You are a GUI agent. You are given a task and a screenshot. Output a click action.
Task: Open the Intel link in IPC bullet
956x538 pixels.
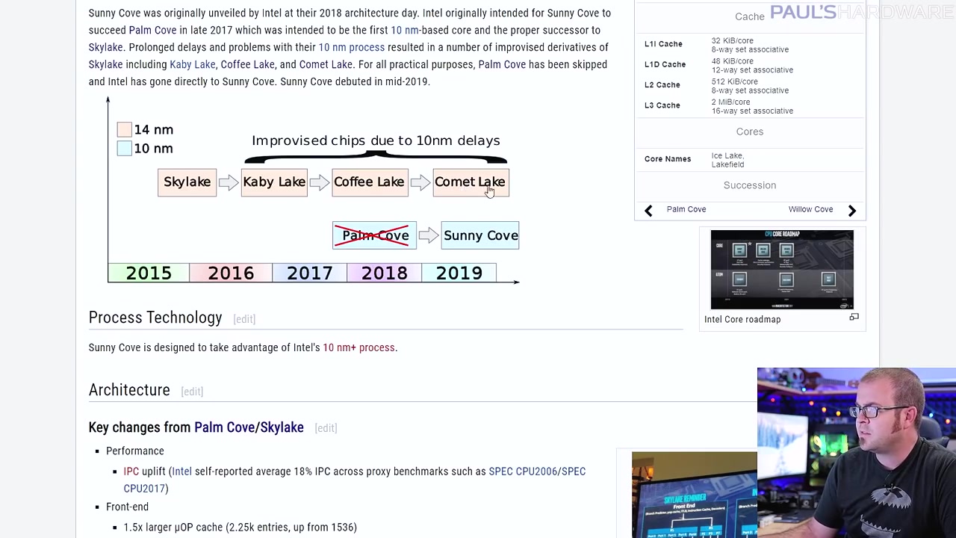[x=181, y=471]
